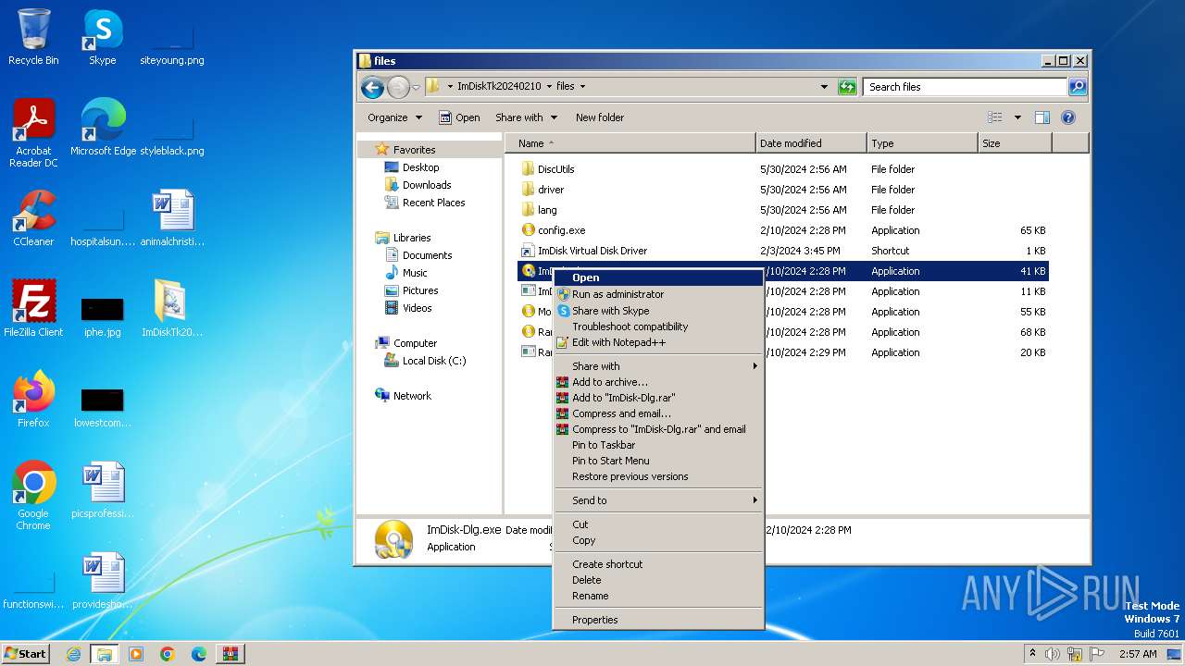The width and height of the screenshot is (1185, 666).
Task: Select Run as administrator
Action: 658,294
